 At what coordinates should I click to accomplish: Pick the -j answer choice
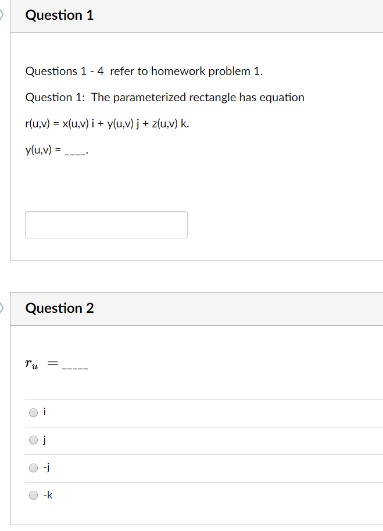(34, 467)
